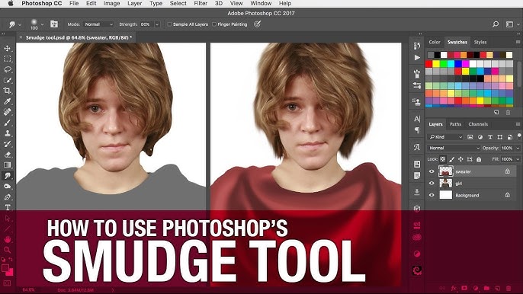523x294 pixels.
Task: Select the Quick Selection tool
Action: coord(8,80)
